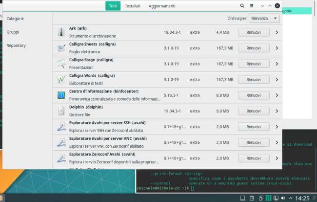Minimize package manager with down chevron
This screenshot has height=202, width=317.
point(262,6)
